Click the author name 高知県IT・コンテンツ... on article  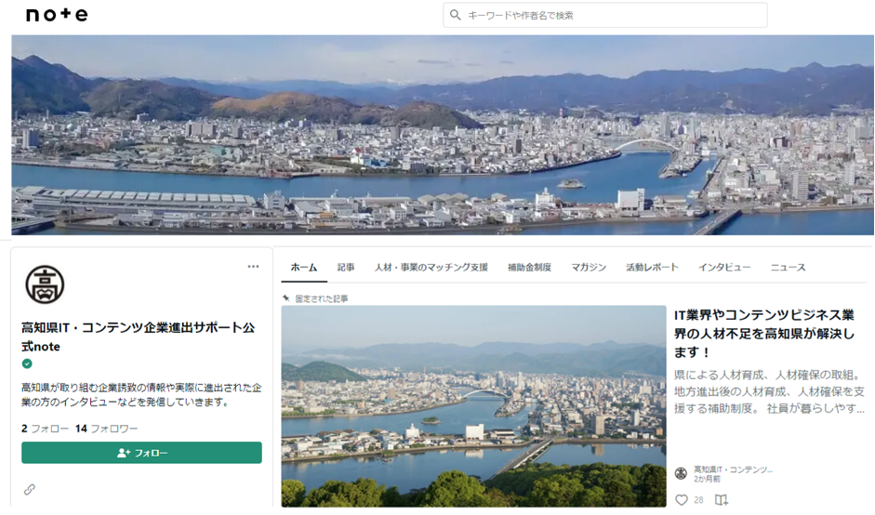pos(733,469)
